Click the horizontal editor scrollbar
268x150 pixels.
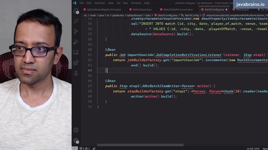tap(140, 145)
